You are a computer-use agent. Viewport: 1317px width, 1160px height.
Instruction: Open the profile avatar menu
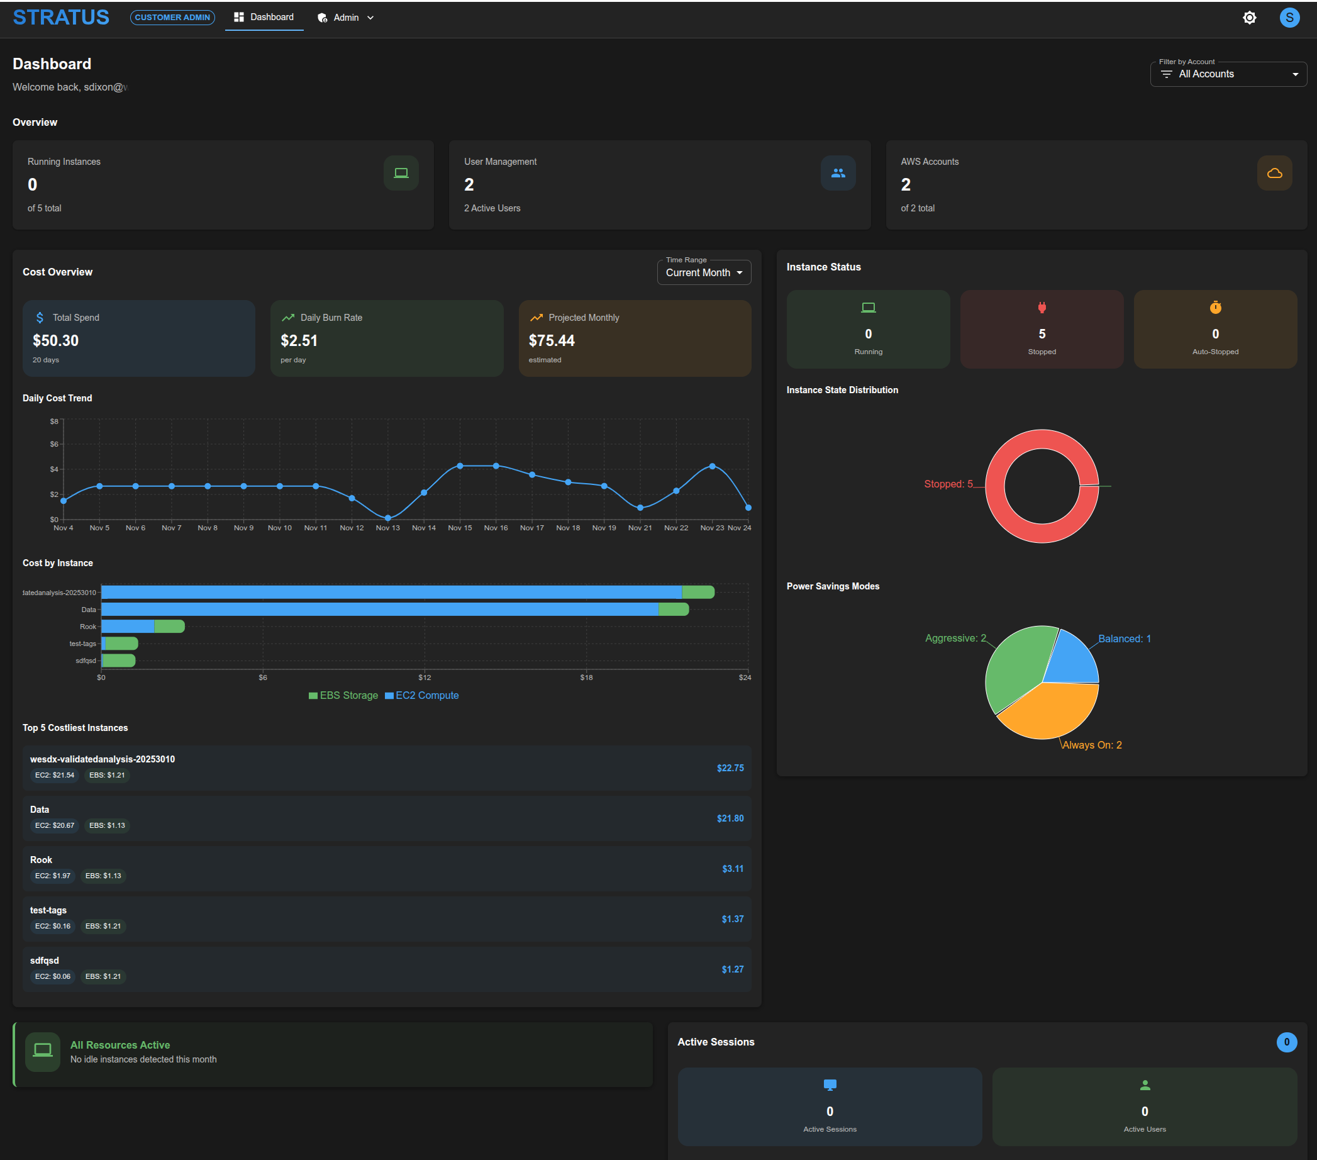[1289, 18]
